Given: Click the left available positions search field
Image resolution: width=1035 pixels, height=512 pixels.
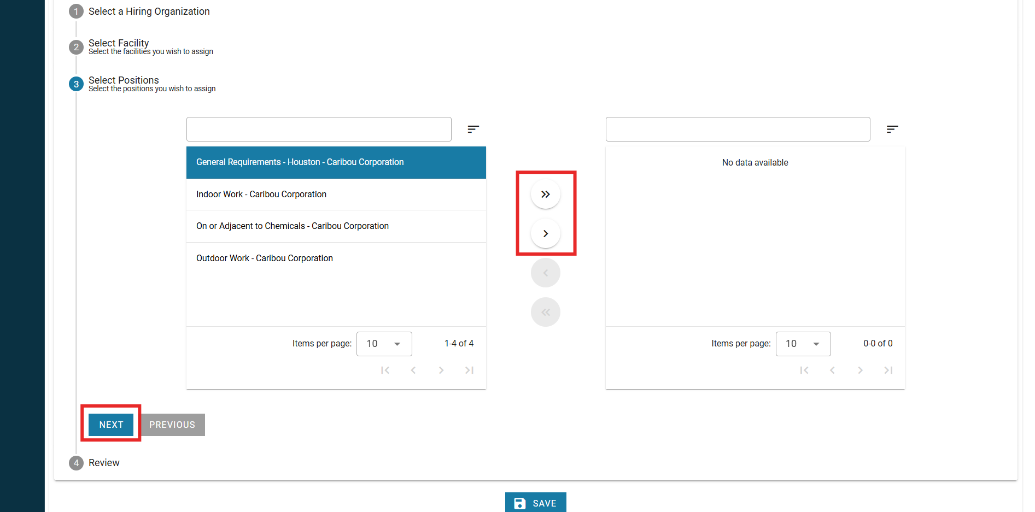Looking at the screenshot, I should [319, 130].
